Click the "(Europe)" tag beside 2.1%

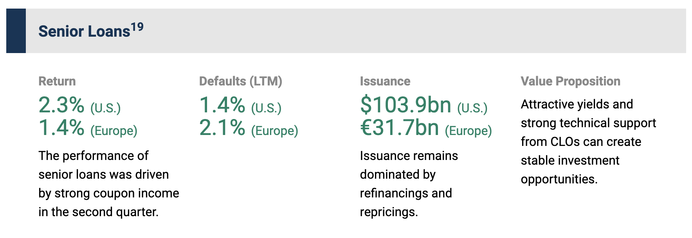click(274, 130)
